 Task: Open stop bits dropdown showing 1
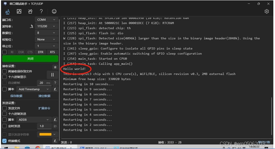coord(46,46)
